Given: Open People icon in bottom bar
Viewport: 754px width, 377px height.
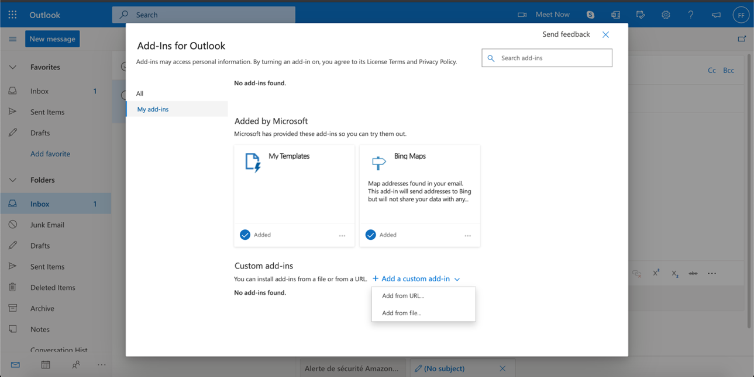Looking at the screenshot, I should pyautogui.click(x=76, y=365).
